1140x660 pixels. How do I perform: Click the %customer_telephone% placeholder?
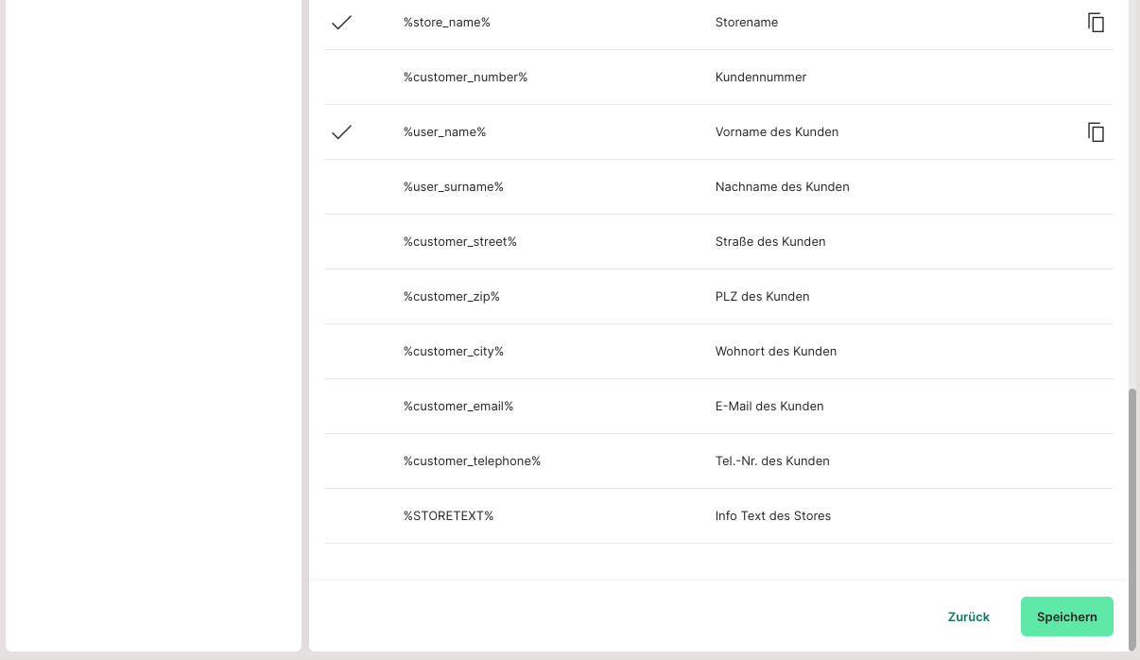pyautogui.click(x=472, y=461)
